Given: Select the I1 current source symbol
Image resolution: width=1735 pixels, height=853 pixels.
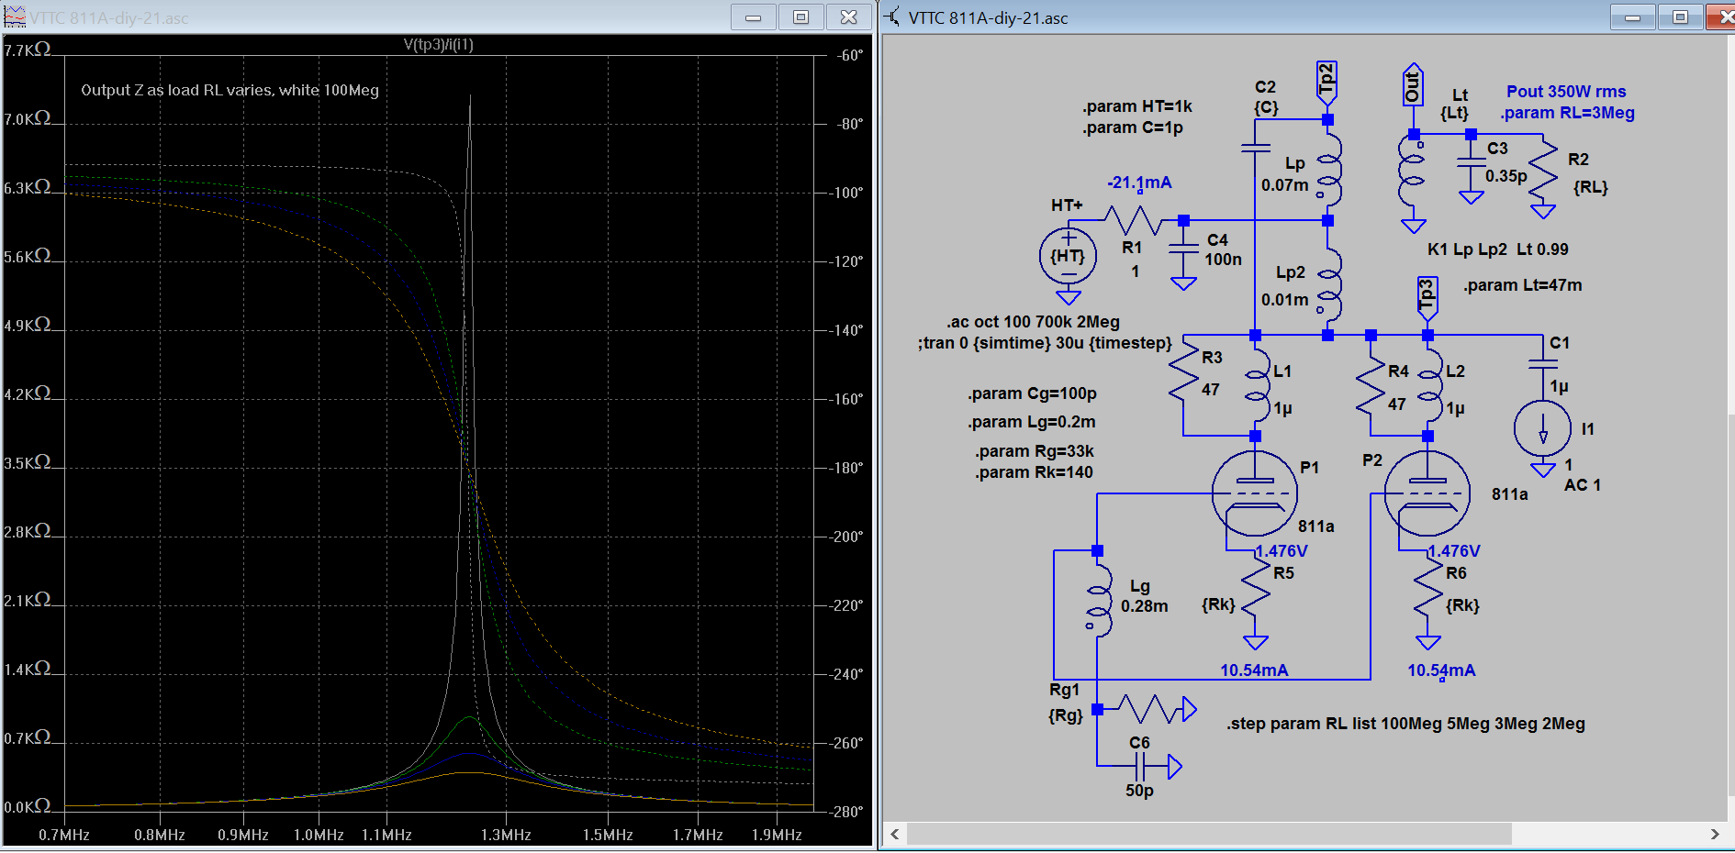Looking at the screenshot, I should pos(1542,428).
